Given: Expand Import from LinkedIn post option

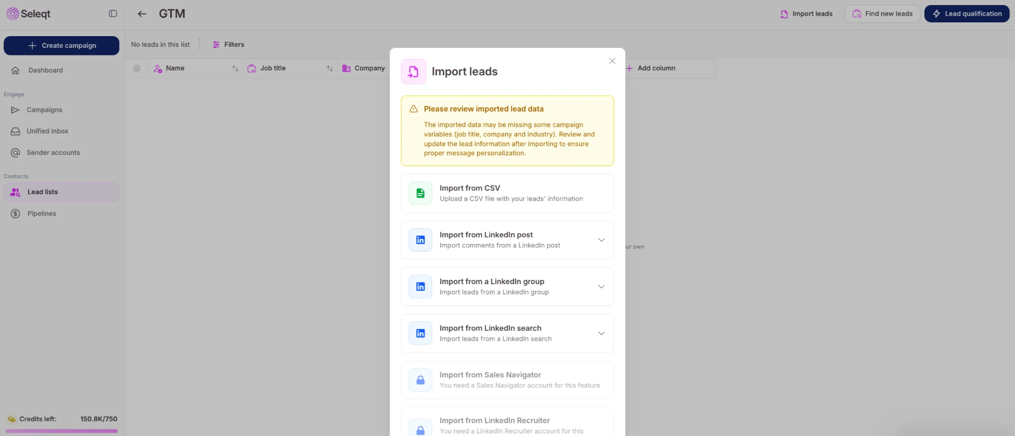Looking at the screenshot, I should pyautogui.click(x=601, y=240).
